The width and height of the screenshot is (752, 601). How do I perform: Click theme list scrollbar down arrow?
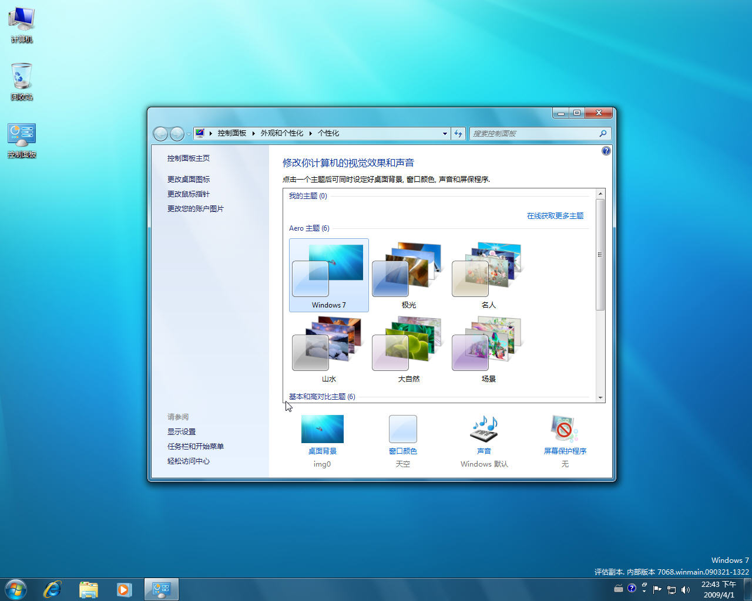coord(600,397)
